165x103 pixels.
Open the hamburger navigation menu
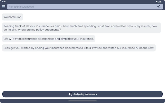point(4,7)
